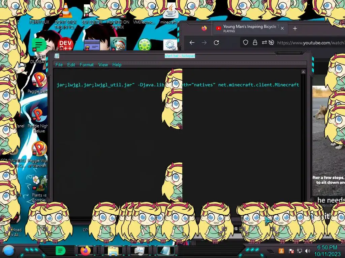Open the green chat app on taskbar
The width and height of the screenshot is (345, 258).
(61, 251)
